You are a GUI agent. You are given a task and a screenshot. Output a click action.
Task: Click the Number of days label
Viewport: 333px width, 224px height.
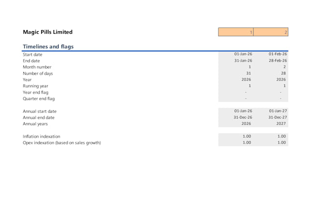[x=38, y=74]
